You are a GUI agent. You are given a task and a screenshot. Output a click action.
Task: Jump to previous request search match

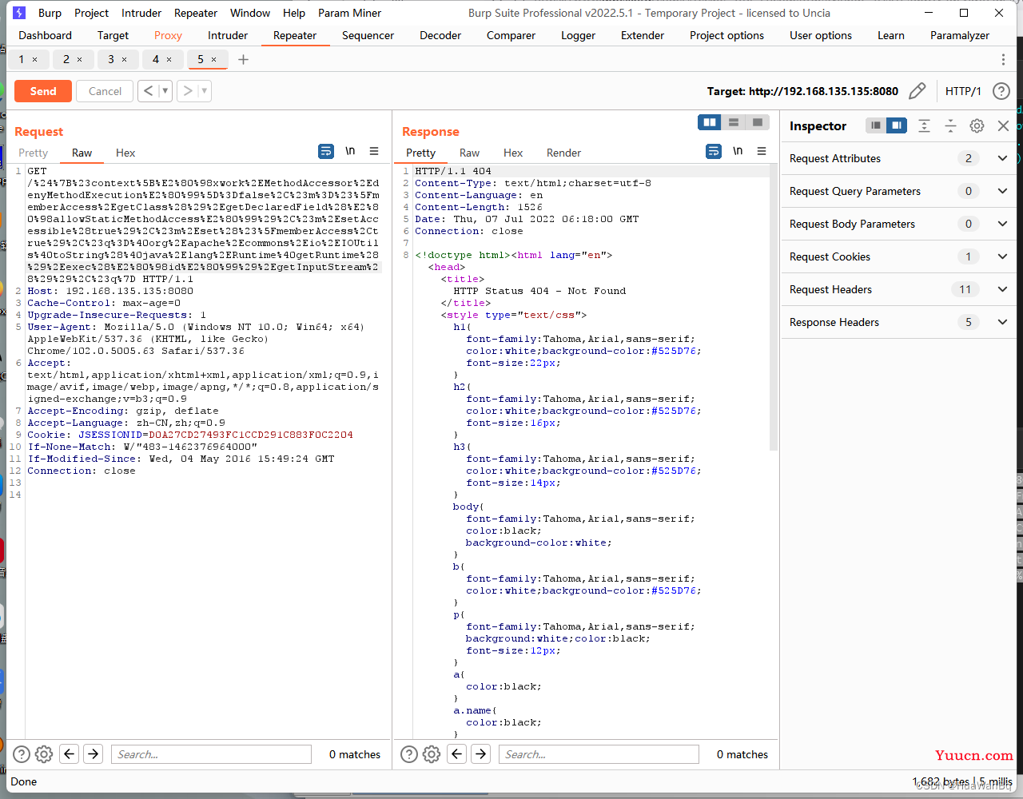pyautogui.click(x=70, y=753)
